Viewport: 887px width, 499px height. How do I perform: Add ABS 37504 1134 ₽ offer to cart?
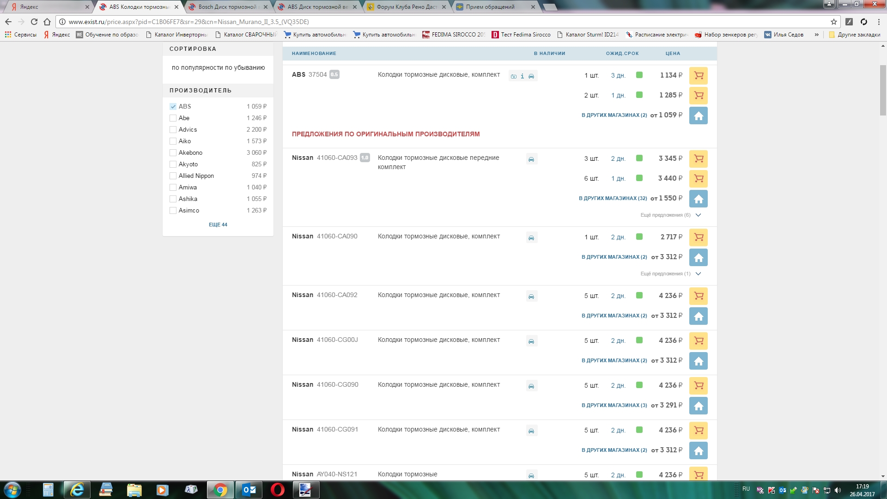pyautogui.click(x=698, y=75)
